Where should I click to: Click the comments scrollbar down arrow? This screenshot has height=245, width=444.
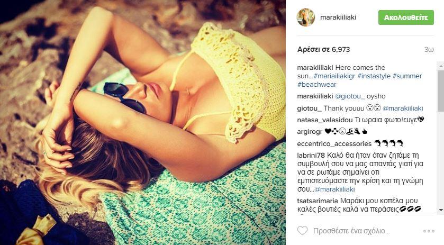pos(441,210)
